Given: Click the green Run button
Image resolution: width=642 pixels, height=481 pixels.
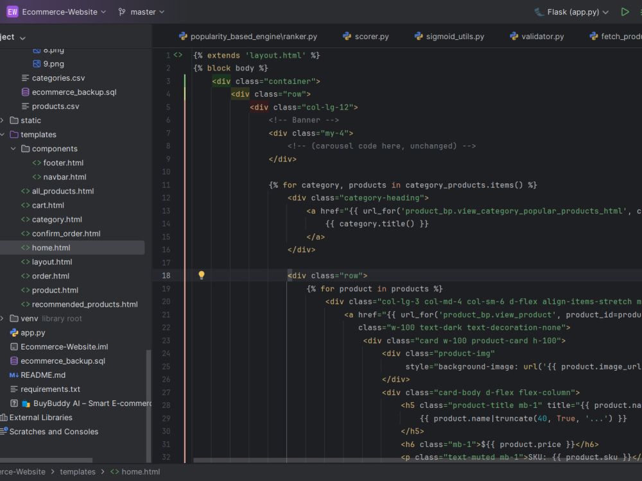Looking at the screenshot, I should [x=625, y=12].
